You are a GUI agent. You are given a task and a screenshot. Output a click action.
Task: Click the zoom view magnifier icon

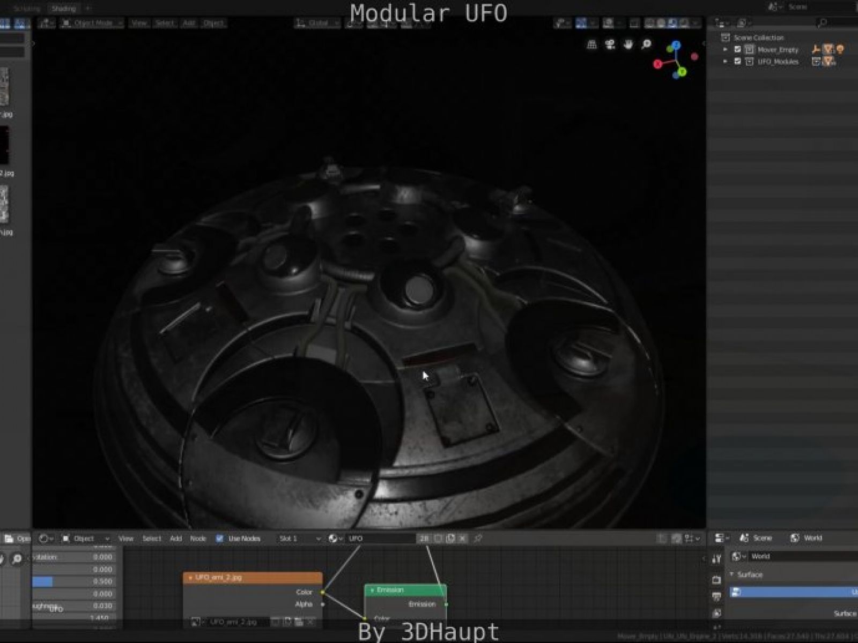click(647, 44)
